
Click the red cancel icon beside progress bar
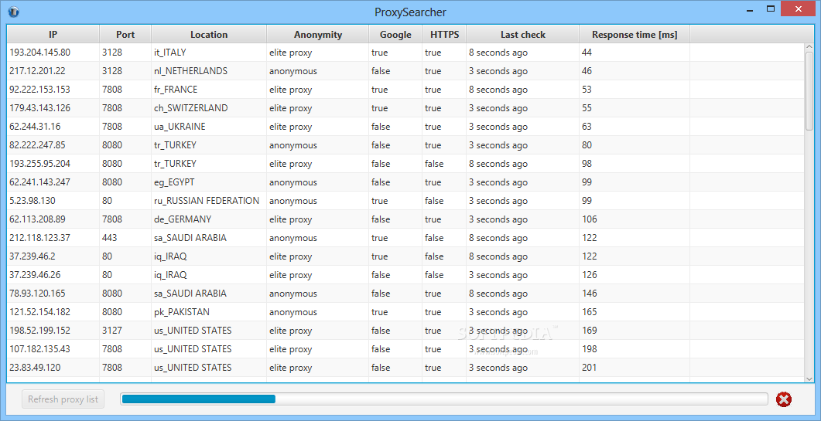[x=783, y=399]
